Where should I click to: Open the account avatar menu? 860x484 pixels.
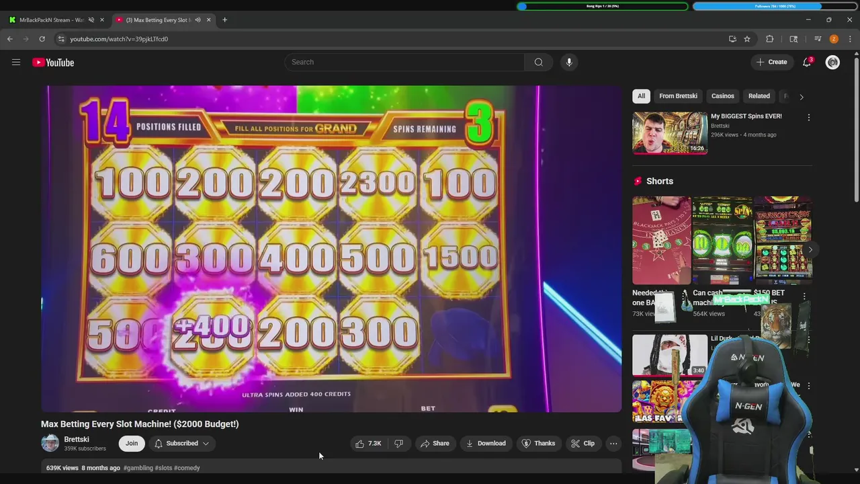pos(832,63)
